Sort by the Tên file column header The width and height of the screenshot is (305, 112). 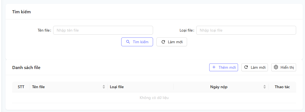coord(38,87)
